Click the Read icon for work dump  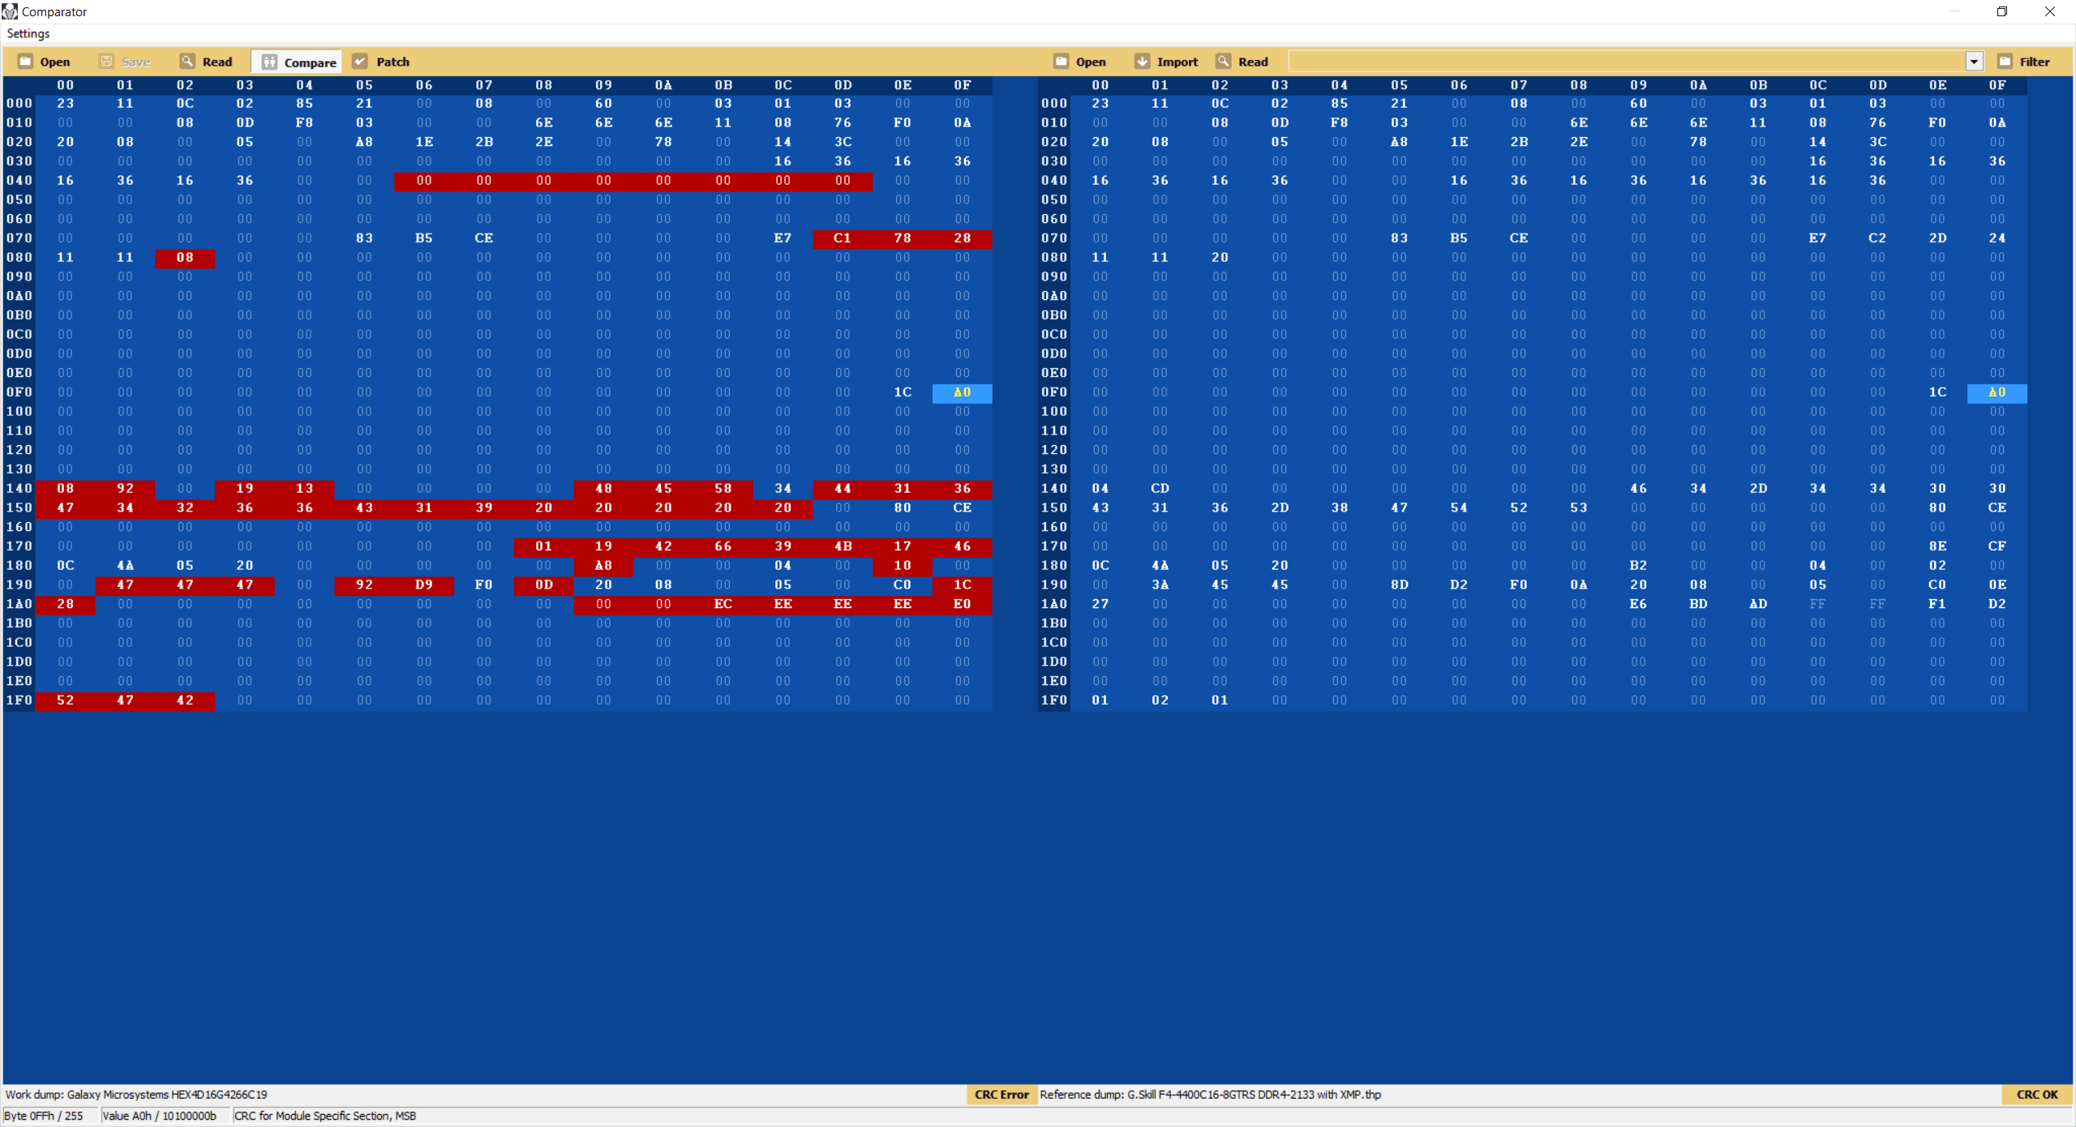coord(187,62)
